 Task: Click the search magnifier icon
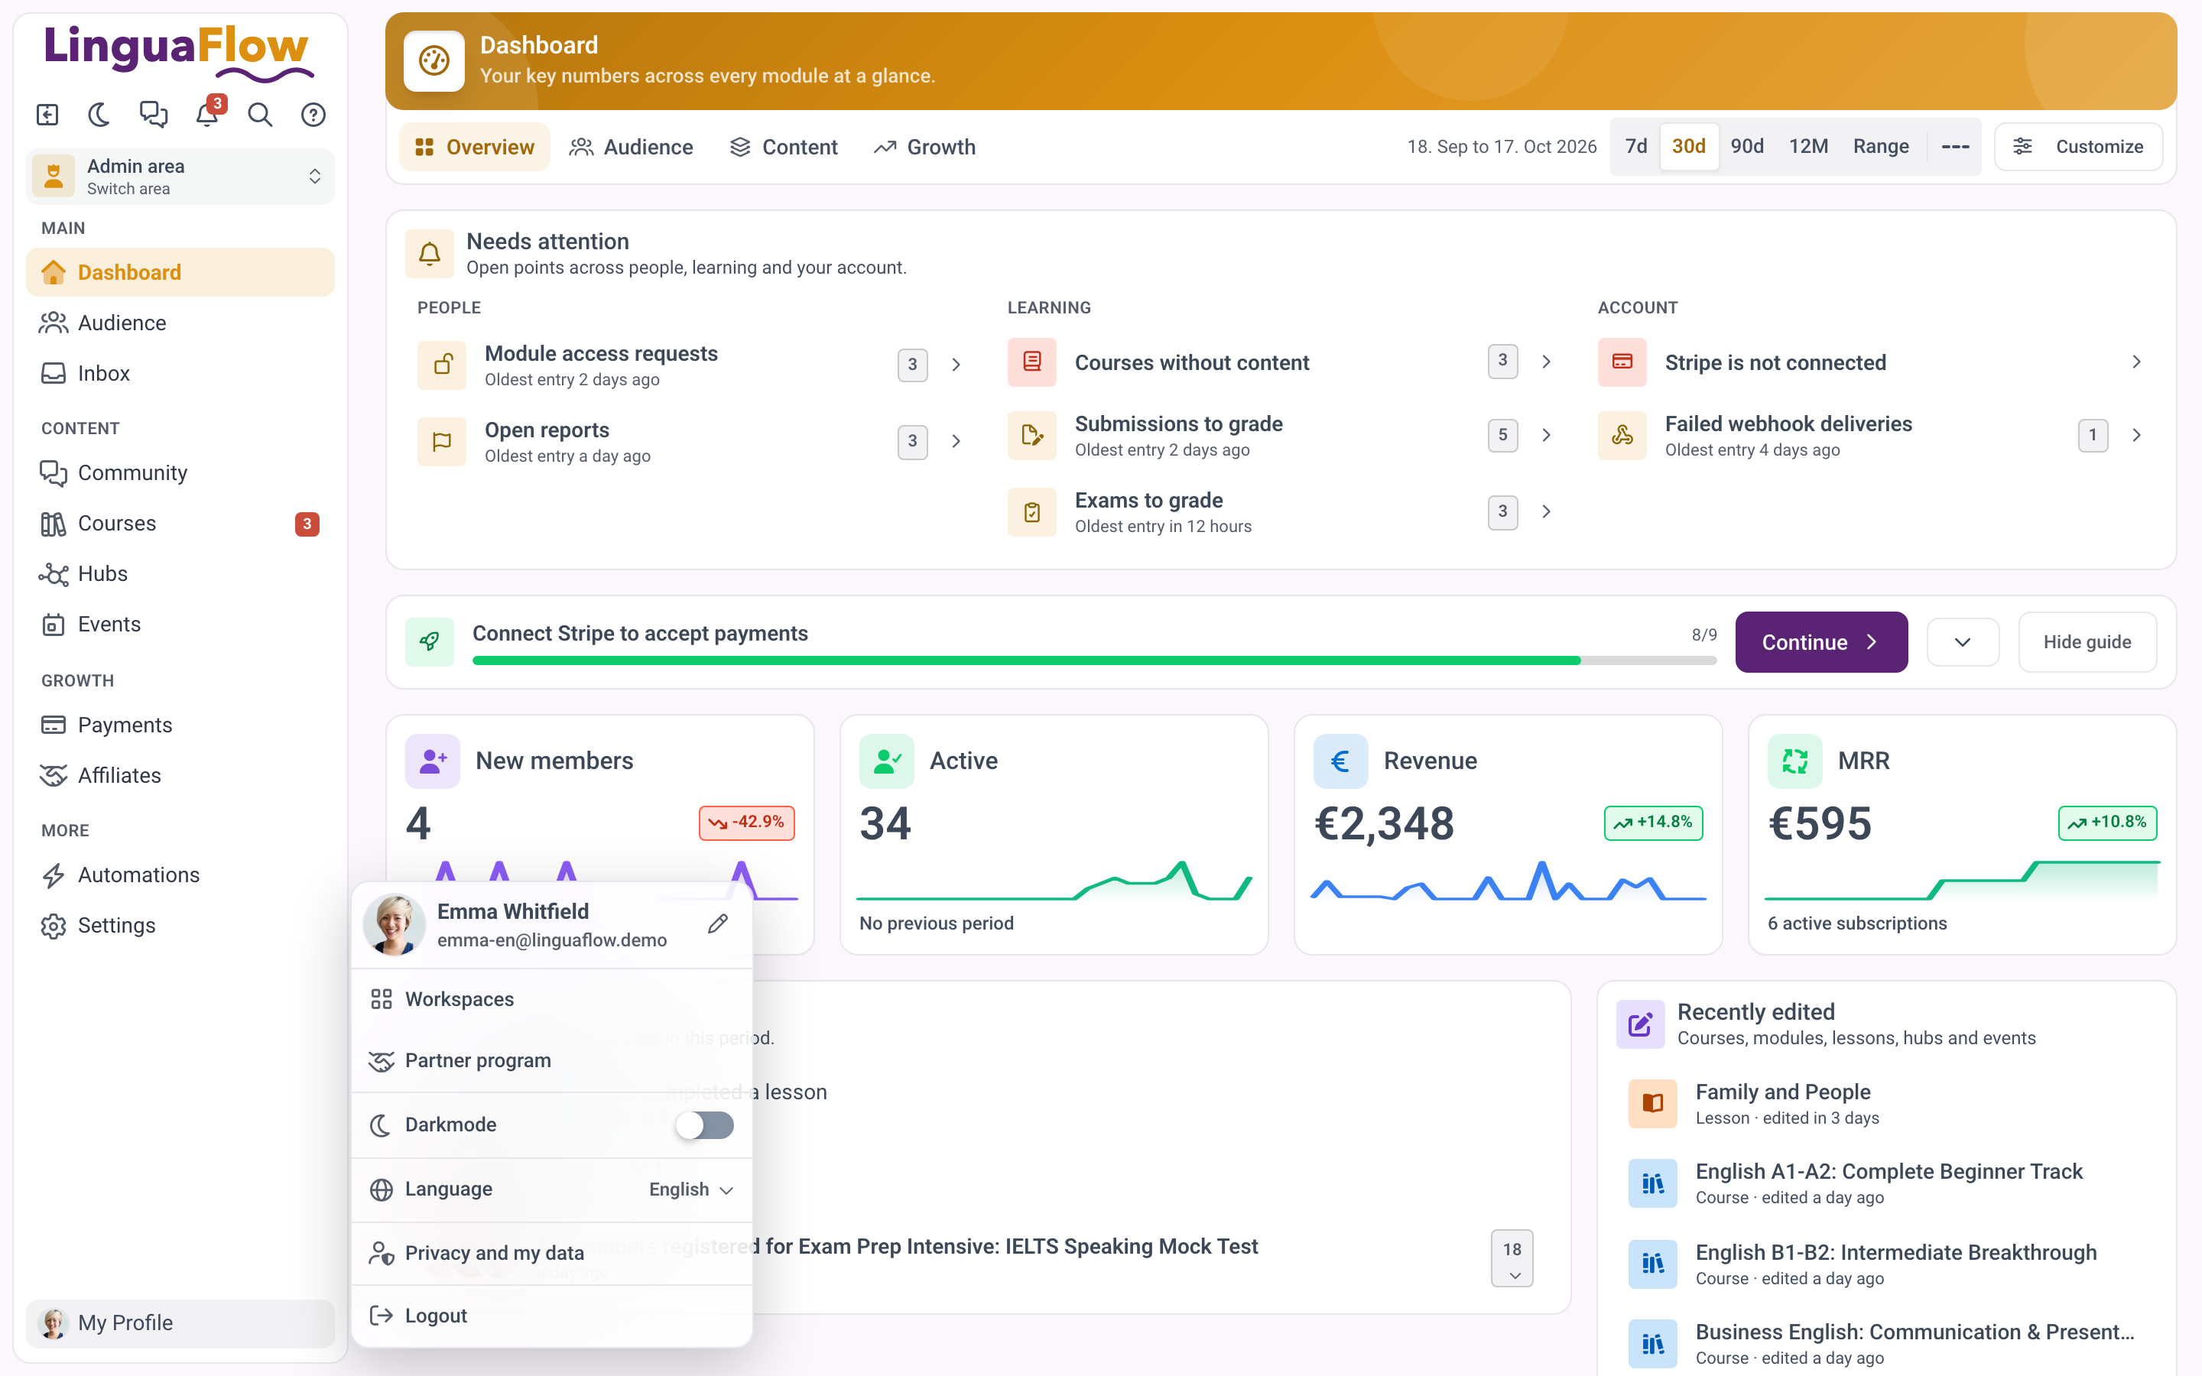tap(260, 115)
